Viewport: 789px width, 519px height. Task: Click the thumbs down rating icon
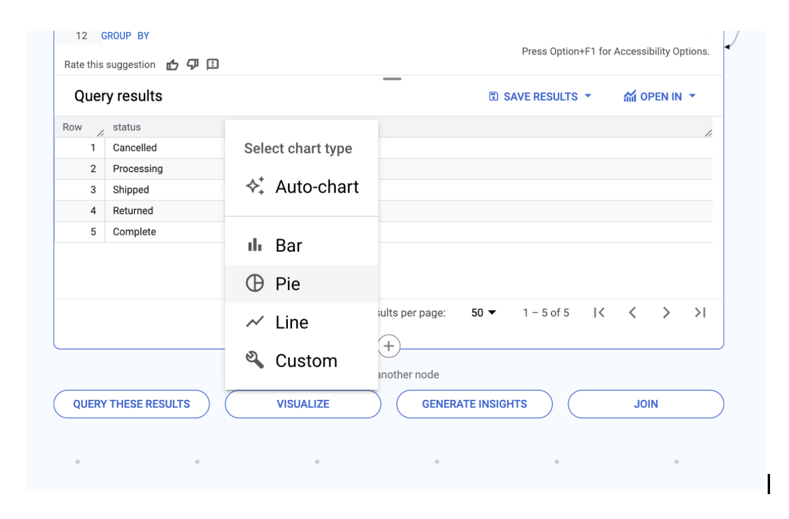(193, 65)
